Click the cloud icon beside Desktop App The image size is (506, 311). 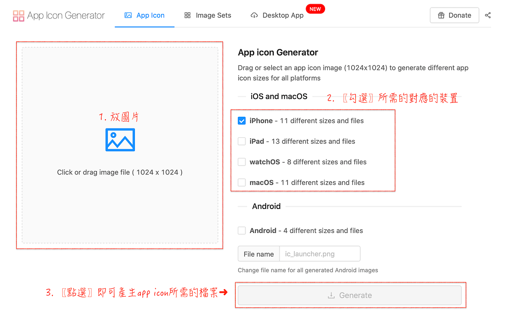pos(254,15)
